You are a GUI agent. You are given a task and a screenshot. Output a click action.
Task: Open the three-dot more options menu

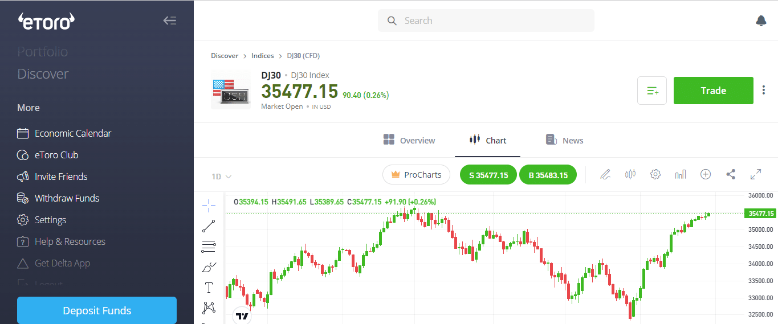(764, 91)
